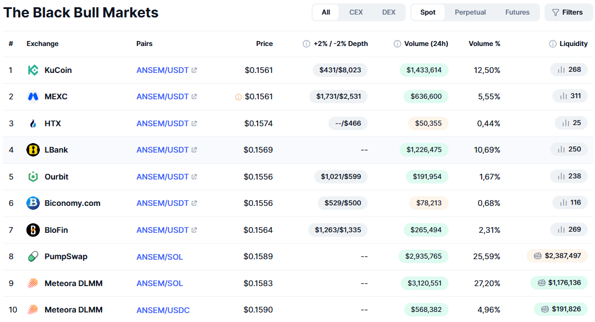Select the All exchanges tab
The image size is (595, 322).
tap(326, 12)
